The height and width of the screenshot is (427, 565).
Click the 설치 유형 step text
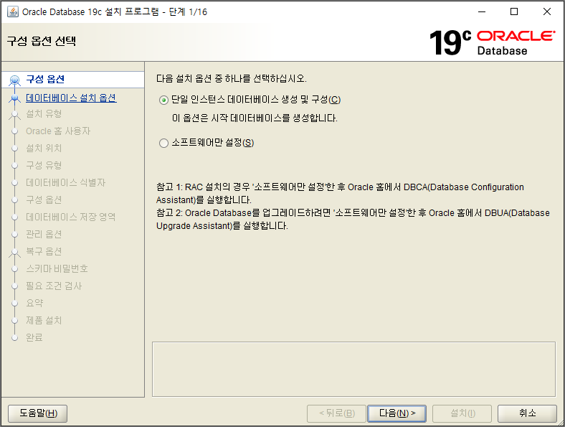44,113
